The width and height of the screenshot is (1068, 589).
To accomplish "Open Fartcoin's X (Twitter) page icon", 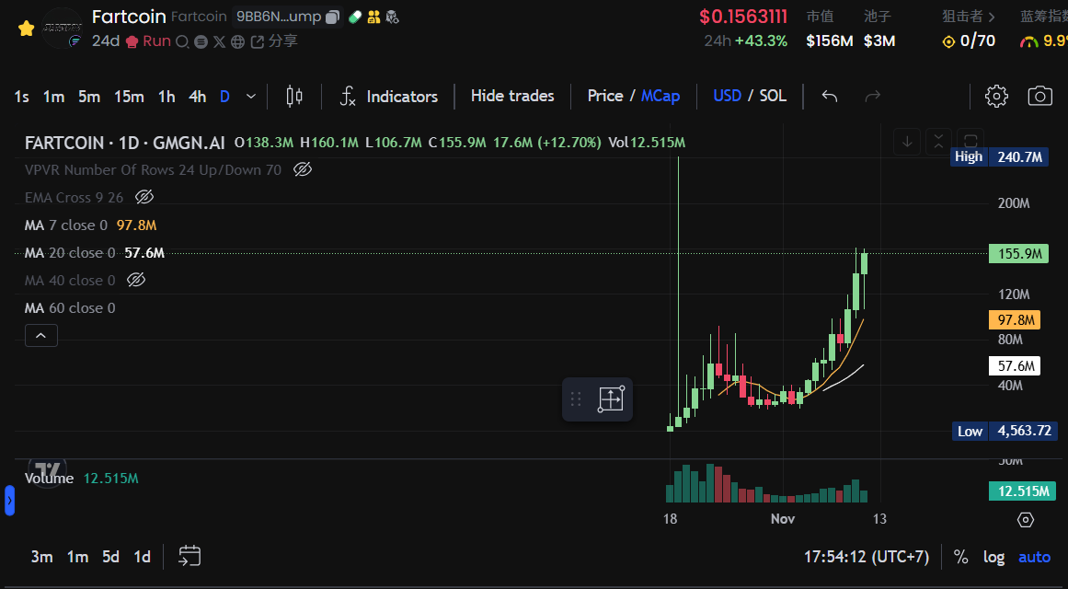I will tap(218, 41).
